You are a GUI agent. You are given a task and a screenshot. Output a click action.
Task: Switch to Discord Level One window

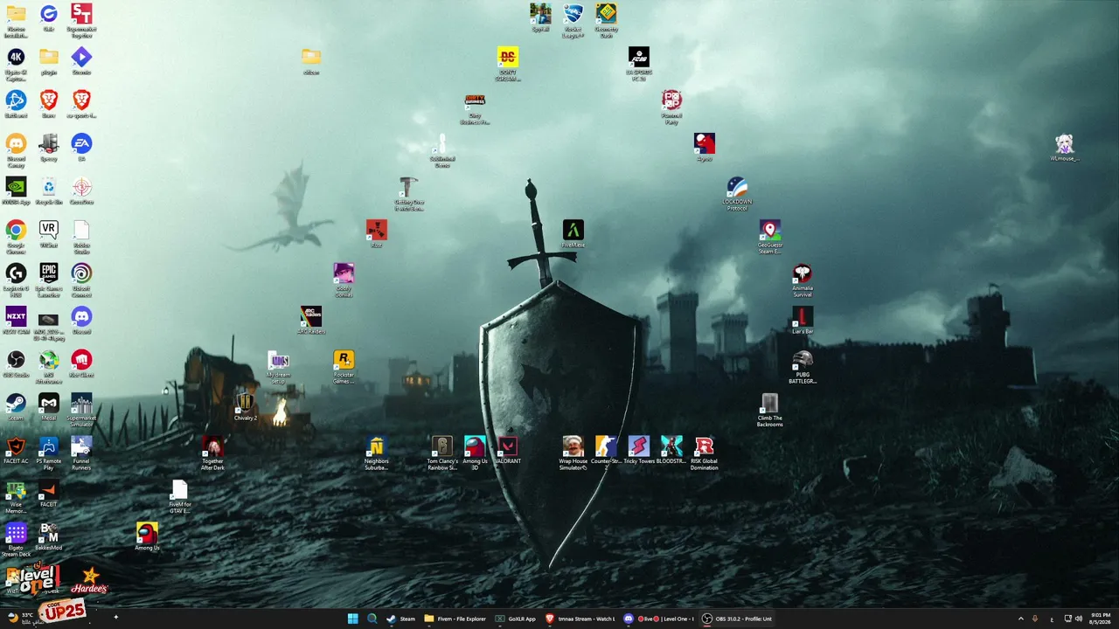point(659,619)
